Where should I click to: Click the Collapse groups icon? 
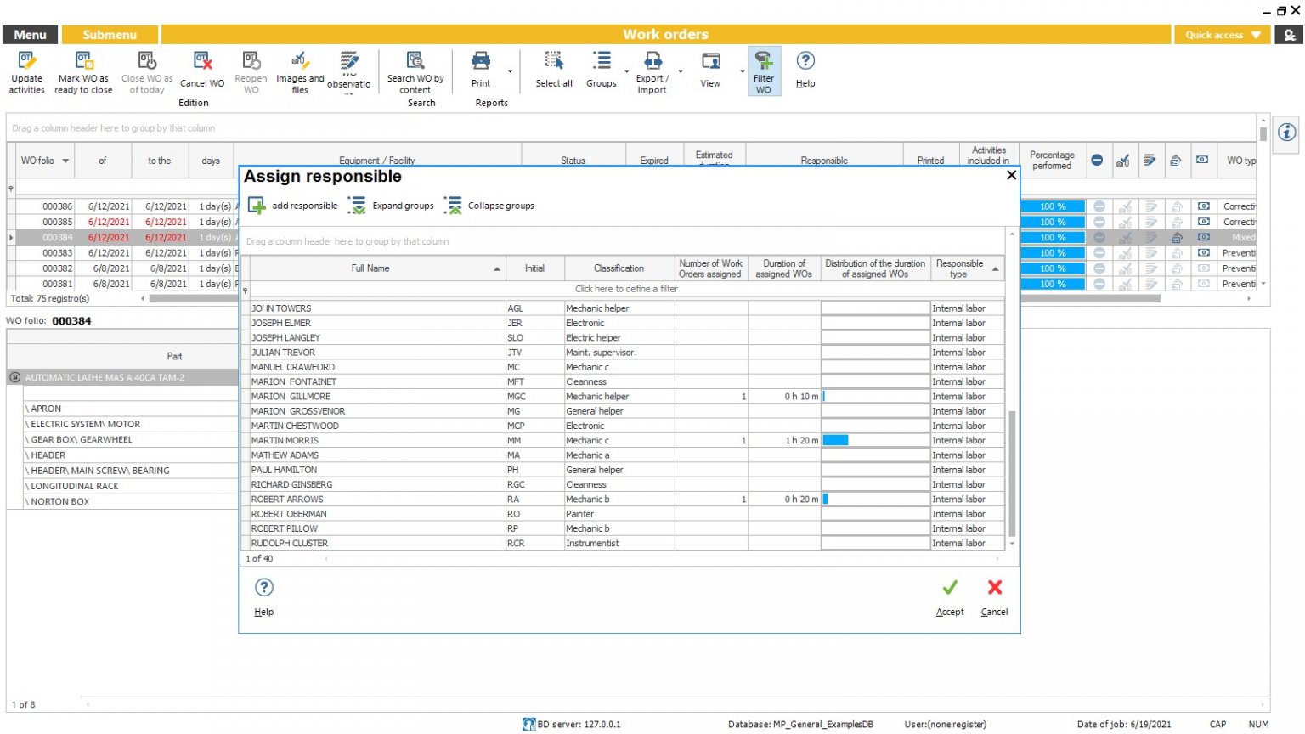point(454,206)
